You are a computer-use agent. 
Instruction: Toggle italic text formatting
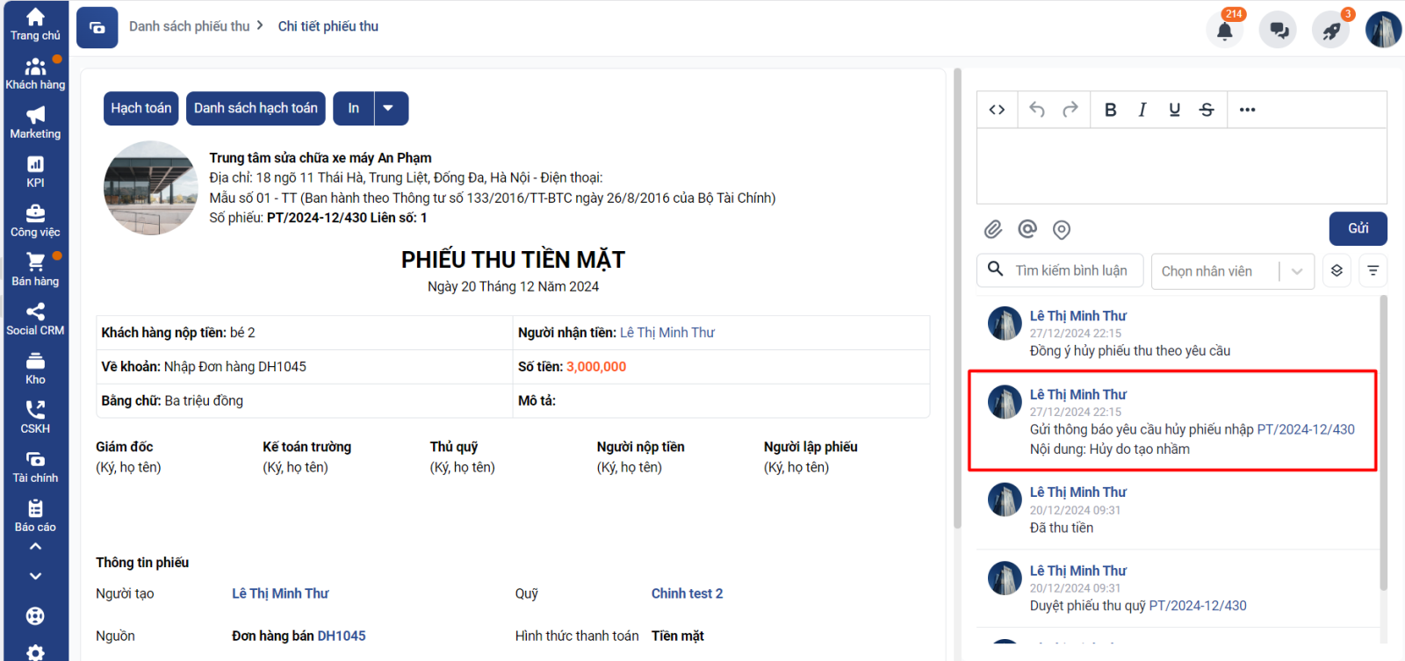pyautogui.click(x=1142, y=110)
